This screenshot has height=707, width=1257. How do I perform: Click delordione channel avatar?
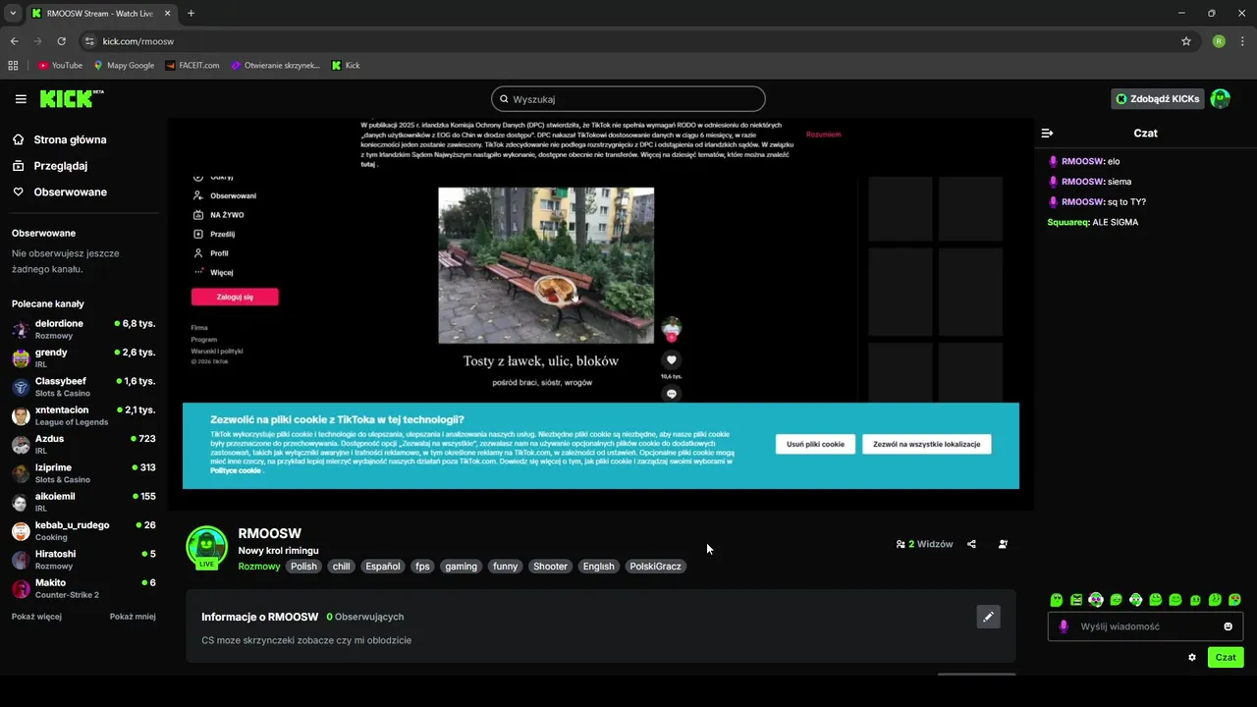click(21, 329)
